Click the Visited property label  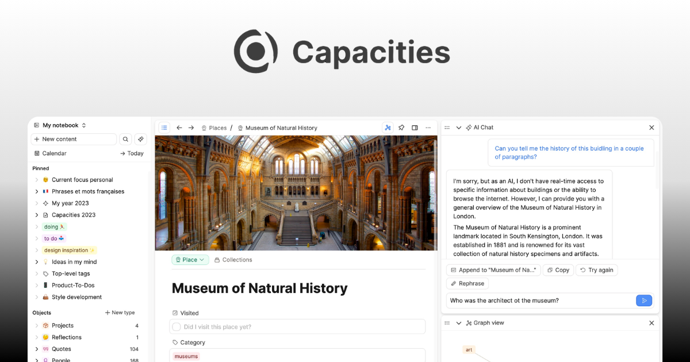pyautogui.click(x=185, y=313)
